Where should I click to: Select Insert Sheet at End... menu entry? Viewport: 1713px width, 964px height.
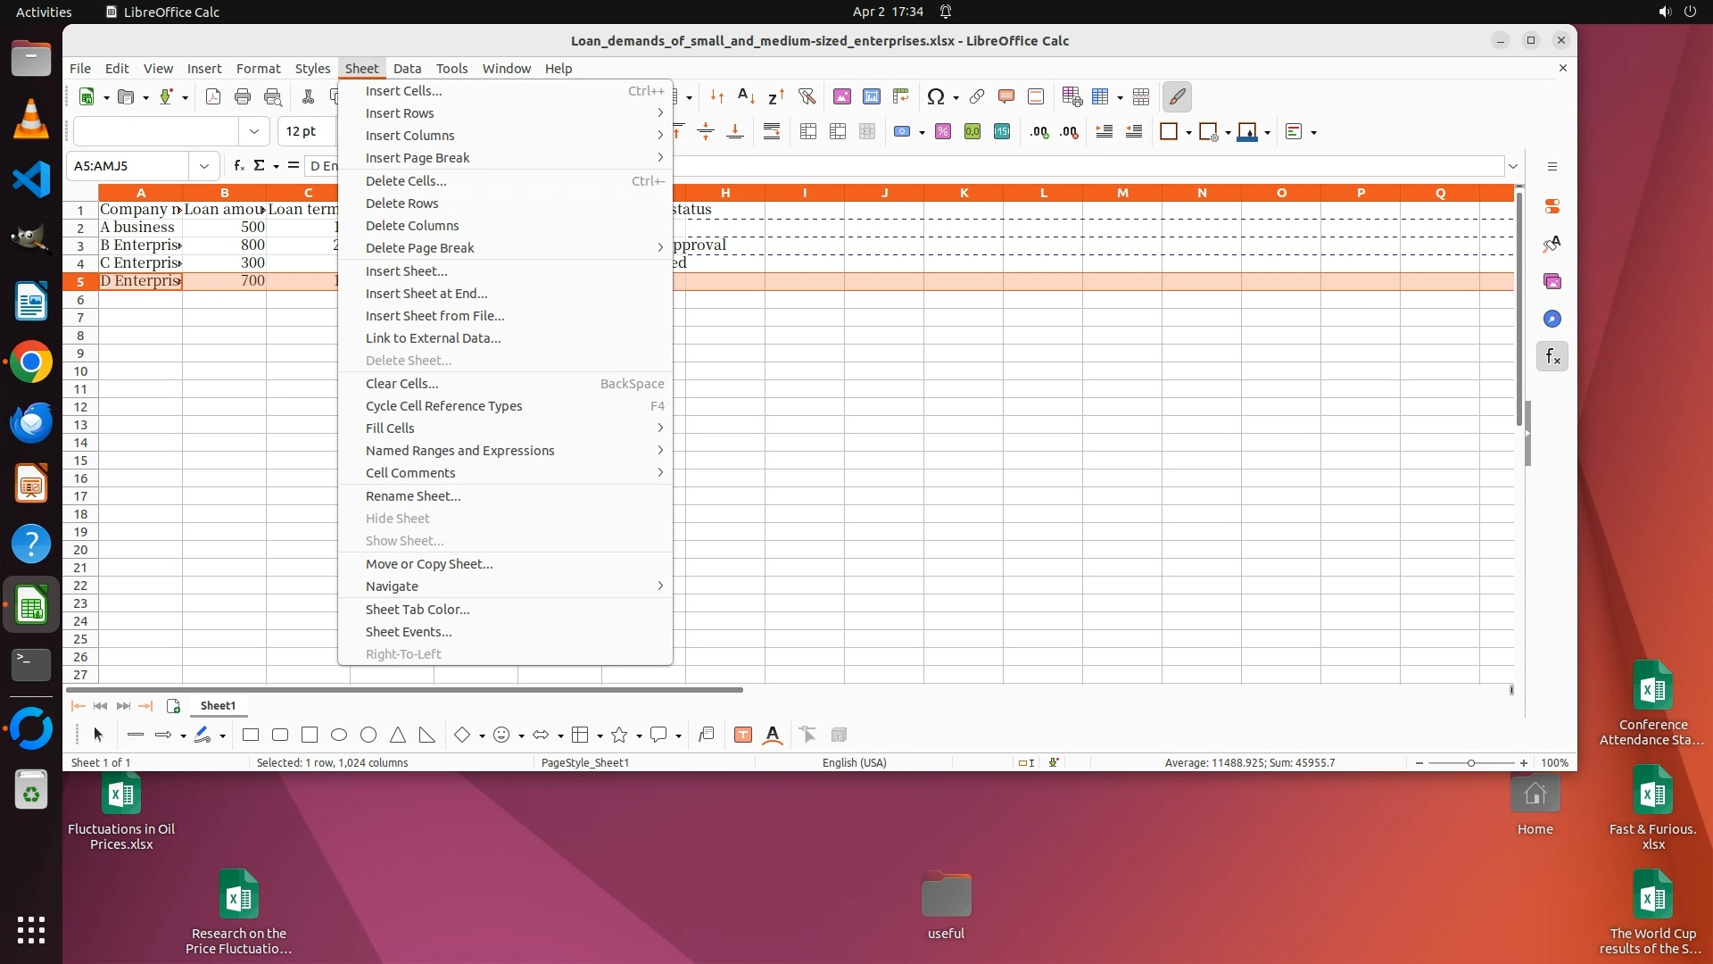(x=426, y=294)
